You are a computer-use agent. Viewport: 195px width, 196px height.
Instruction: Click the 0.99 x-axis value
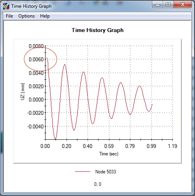[151, 146]
